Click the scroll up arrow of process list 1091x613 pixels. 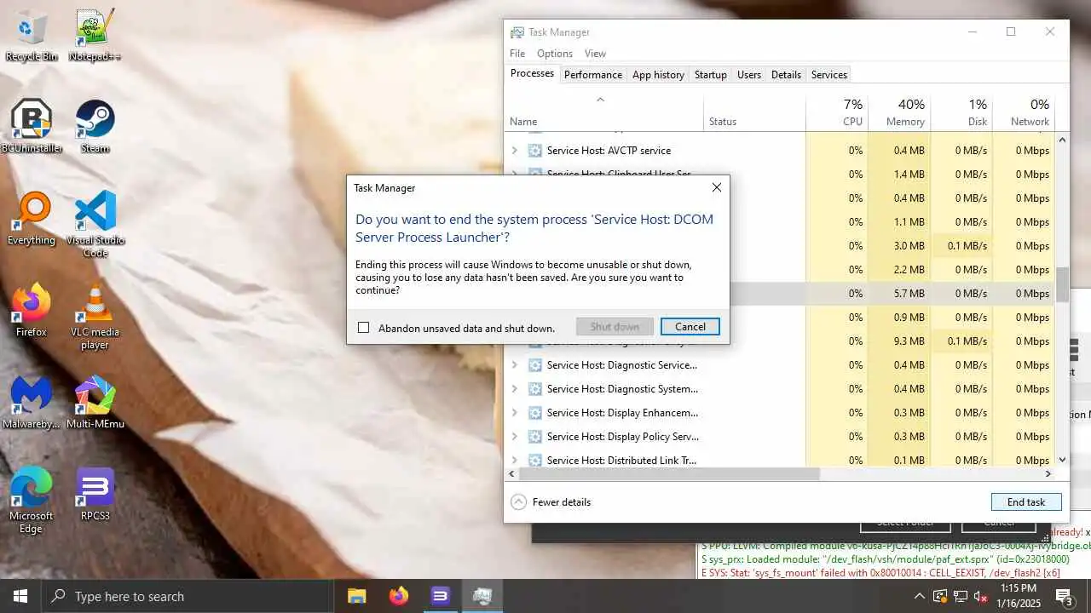pos(1062,139)
